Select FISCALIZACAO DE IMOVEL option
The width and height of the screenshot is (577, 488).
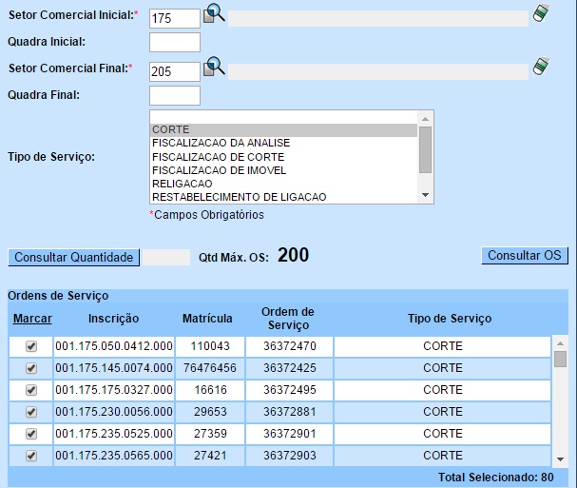click(x=282, y=170)
